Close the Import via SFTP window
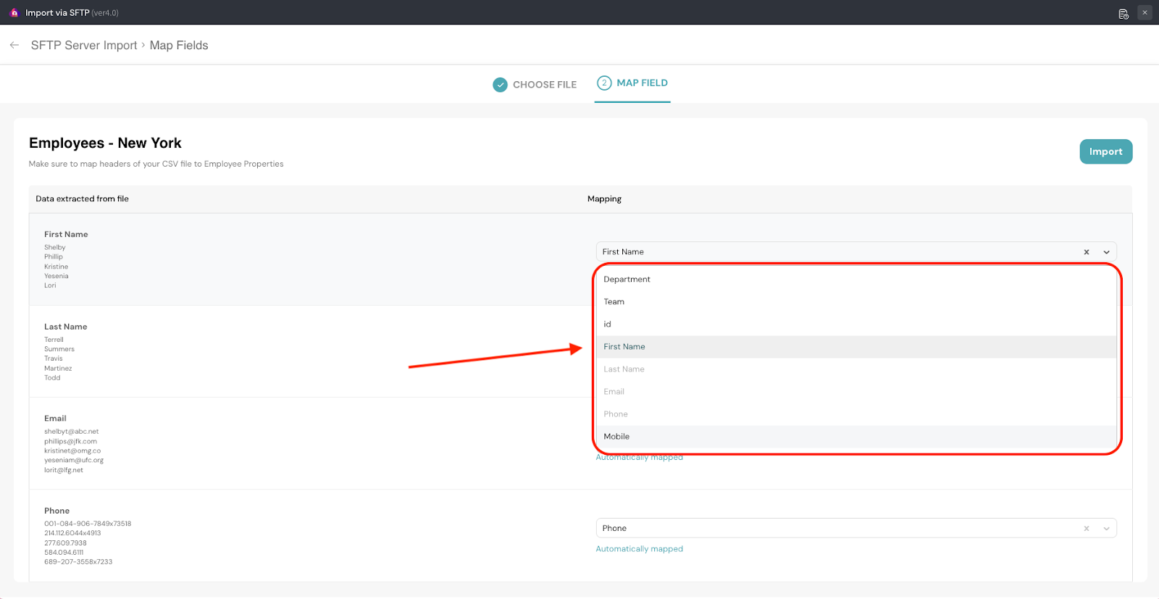 (x=1145, y=12)
